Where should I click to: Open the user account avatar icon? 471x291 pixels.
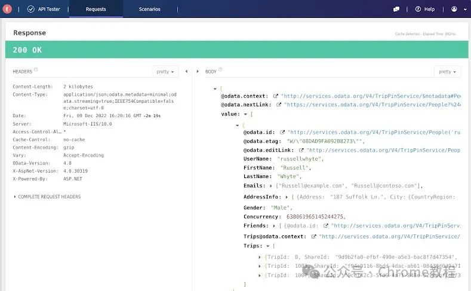tap(454, 9)
